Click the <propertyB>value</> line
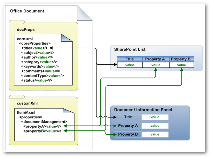Screen dimensions: 211x158 click(x=43, y=131)
